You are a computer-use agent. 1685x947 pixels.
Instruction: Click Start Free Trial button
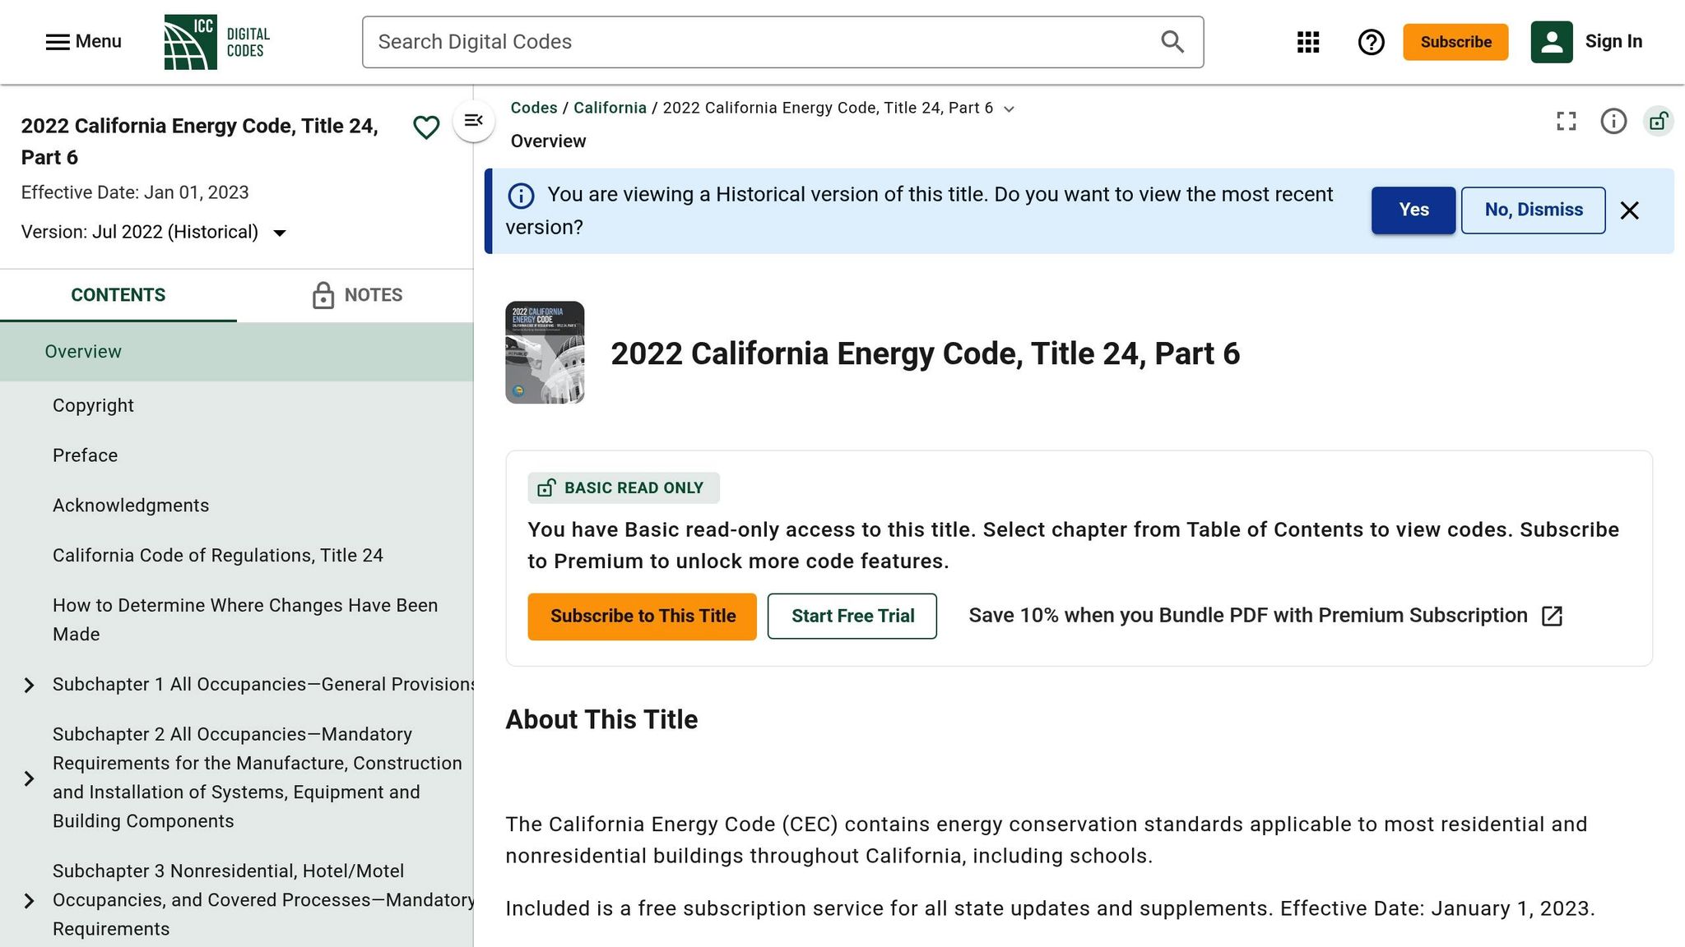coord(852,616)
